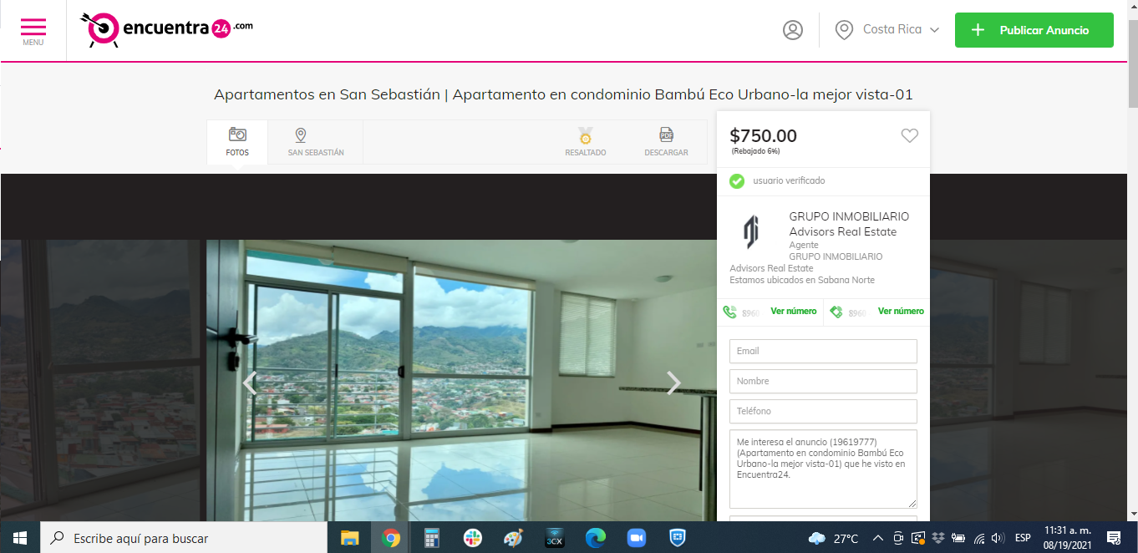Open the Calculator taskbar icon
1138x553 pixels.
(431, 538)
